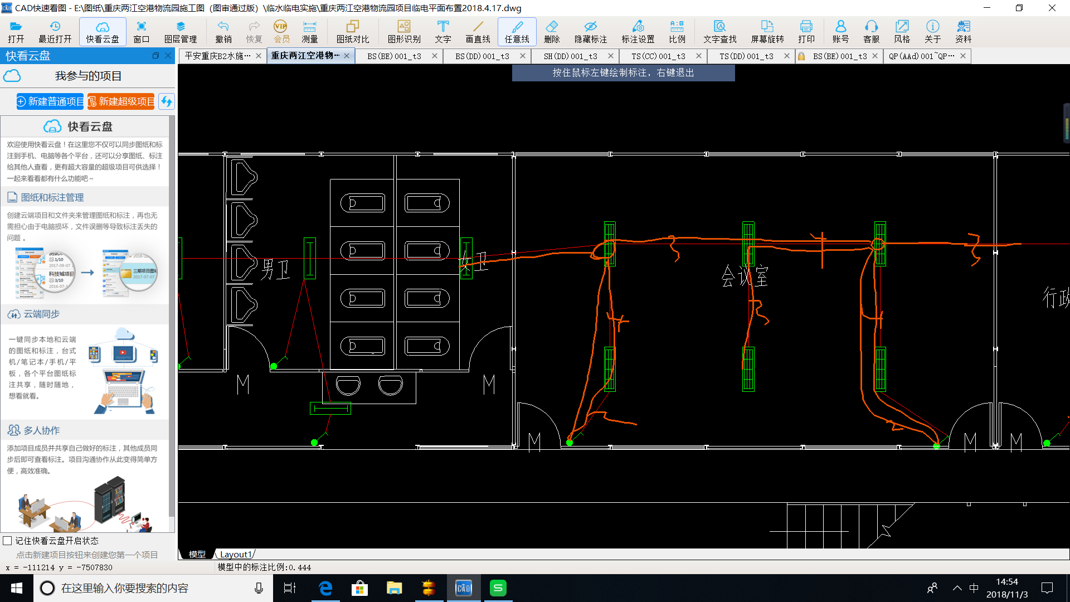Enable 记住快看云盘开启状态 checkbox

pyautogui.click(x=7, y=541)
